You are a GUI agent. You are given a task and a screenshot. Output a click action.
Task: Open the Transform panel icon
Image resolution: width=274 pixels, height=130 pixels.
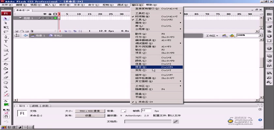click(269, 41)
